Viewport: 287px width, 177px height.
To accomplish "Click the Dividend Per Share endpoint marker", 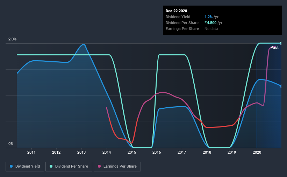I will pyautogui.click(x=281, y=43).
